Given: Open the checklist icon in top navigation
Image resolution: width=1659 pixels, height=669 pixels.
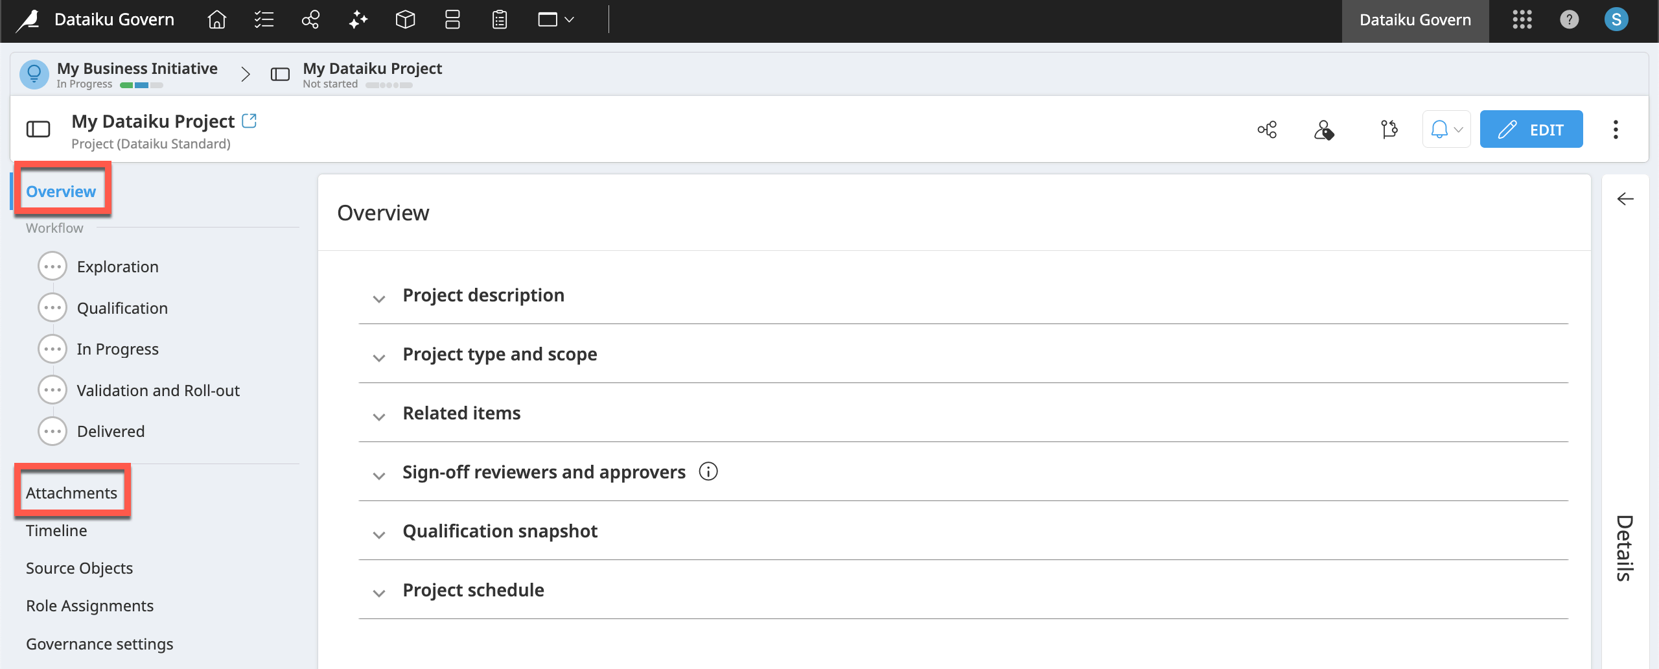Looking at the screenshot, I should coord(264,20).
